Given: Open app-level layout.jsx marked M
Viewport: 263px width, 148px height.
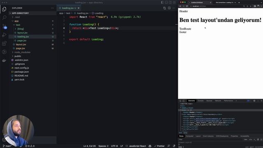Looking at the screenshot, I should tap(32, 44).
